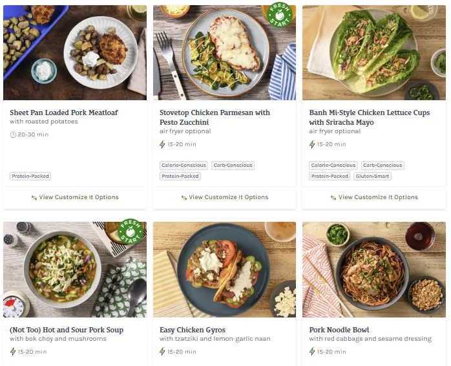Click Fresh Start badge on Chicken Parmesan

(280, 16)
